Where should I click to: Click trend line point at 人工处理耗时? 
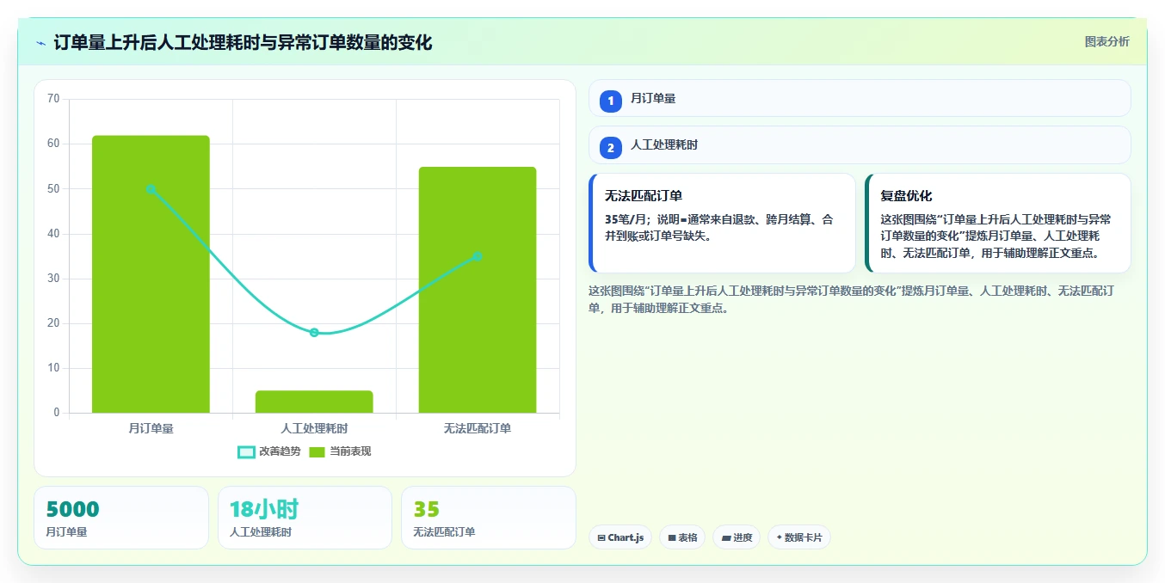[314, 333]
